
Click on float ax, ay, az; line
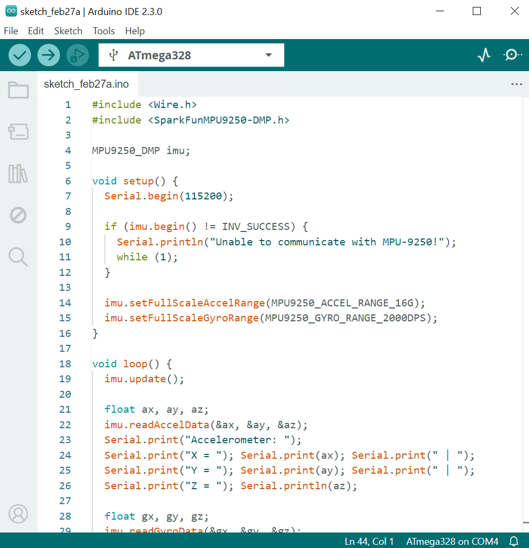pyautogui.click(x=156, y=409)
